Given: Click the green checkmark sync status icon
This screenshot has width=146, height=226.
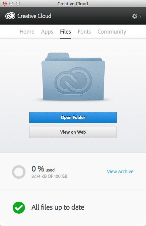Looking at the screenshot, I should (x=19, y=207).
